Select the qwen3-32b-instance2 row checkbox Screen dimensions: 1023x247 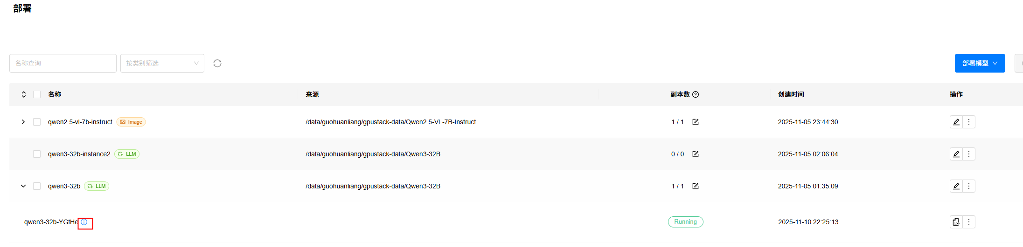click(37, 154)
